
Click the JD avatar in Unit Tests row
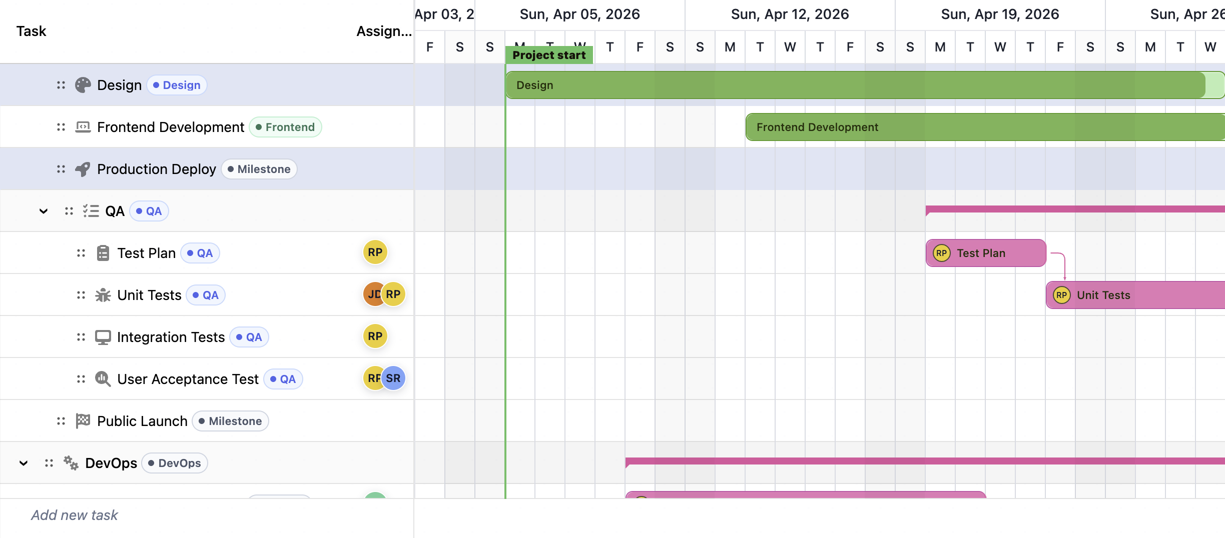click(372, 294)
